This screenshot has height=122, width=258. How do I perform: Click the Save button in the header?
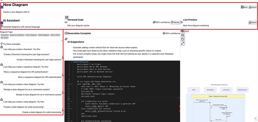[x=244, y=7]
